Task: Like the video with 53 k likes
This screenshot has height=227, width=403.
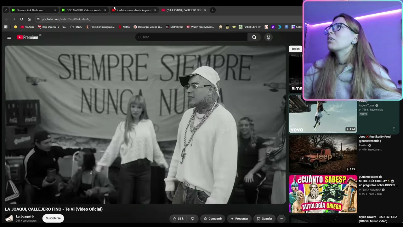Action: click(178, 218)
